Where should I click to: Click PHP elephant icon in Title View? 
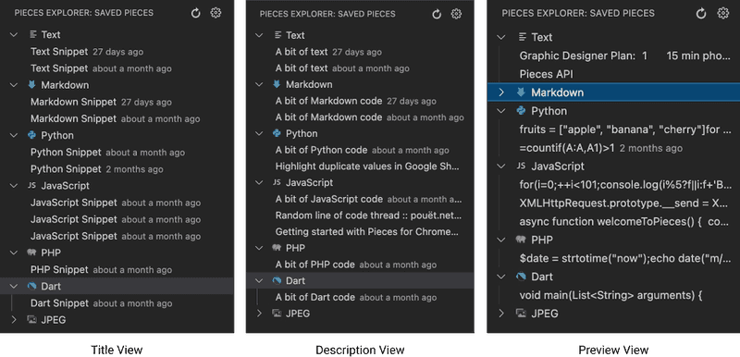pos(32,252)
